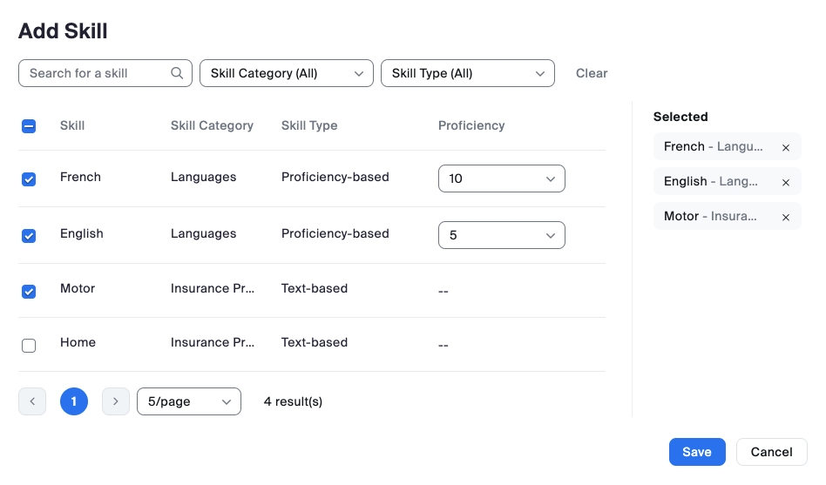The image size is (826, 485).
Task: Go to next page arrow
Action: 116,401
